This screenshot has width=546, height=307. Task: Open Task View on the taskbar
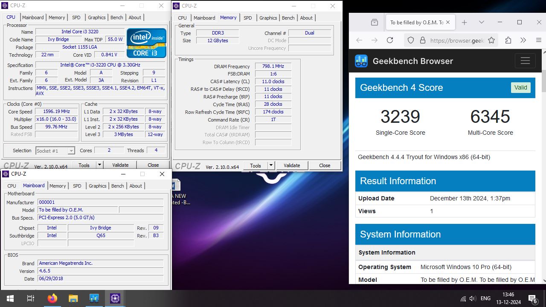tap(31, 298)
